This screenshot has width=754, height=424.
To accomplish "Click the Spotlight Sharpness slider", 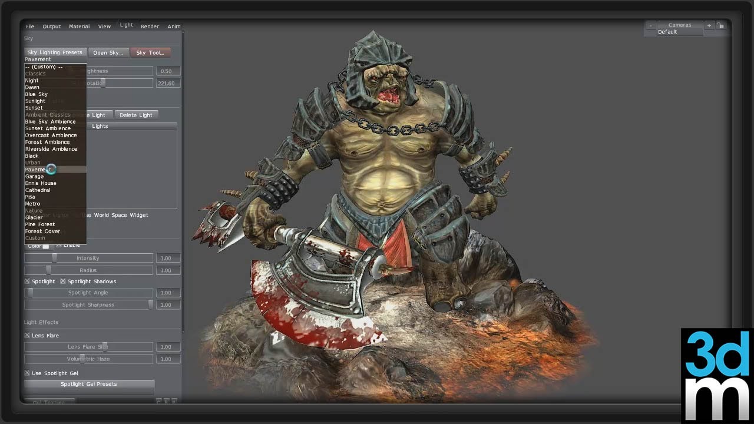I will [88, 305].
